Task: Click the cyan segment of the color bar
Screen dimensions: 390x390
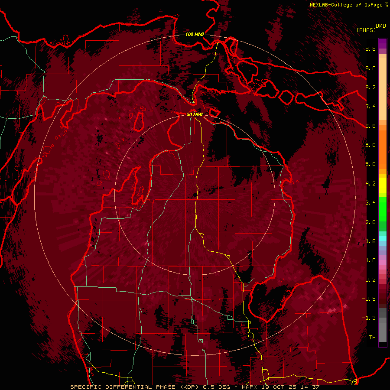Action: pos(383,238)
